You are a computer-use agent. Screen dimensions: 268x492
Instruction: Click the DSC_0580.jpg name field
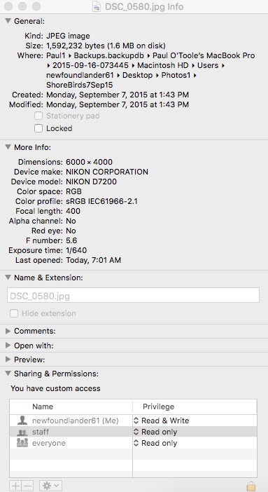[133, 295]
